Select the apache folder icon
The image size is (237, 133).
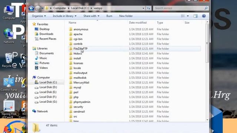tap(71, 34)
